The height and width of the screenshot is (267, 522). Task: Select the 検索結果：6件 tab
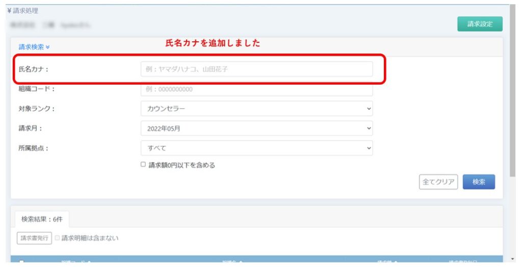[x=42, y=219]
